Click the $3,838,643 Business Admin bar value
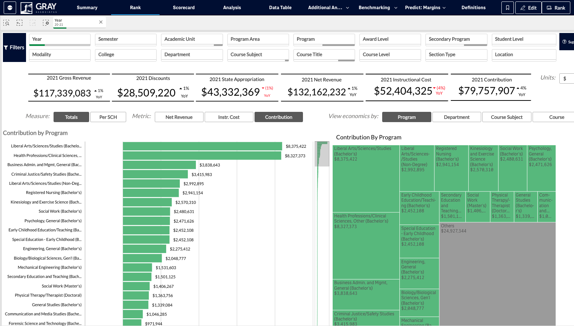The image size is (574, 326). pos(210,165)
